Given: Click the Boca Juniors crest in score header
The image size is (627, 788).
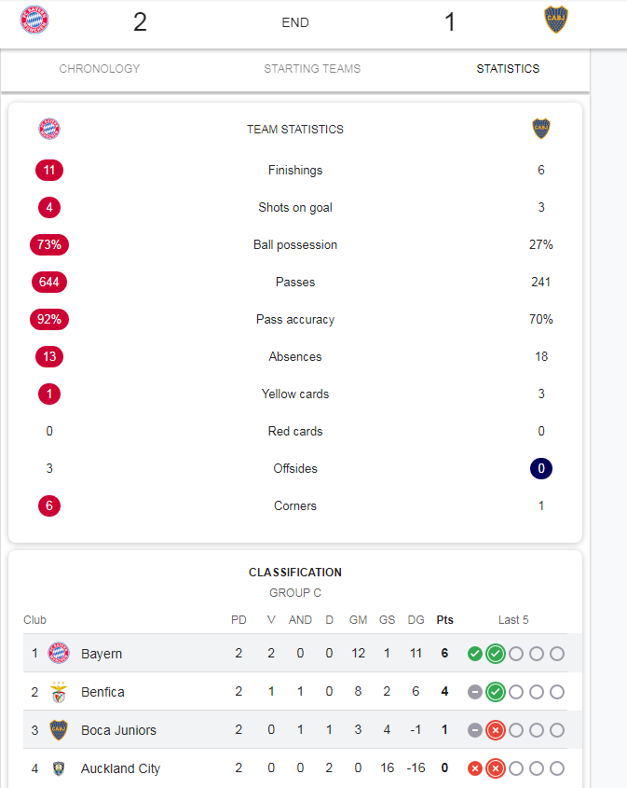Looking at the screenshot, I should (x=556, y=20).
